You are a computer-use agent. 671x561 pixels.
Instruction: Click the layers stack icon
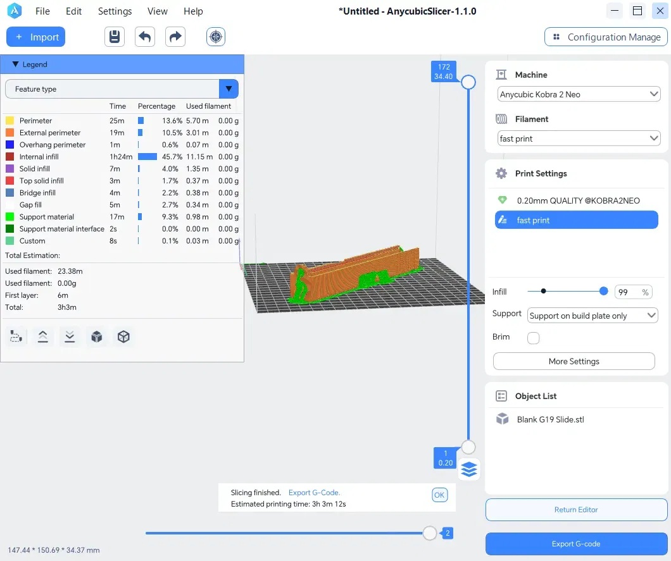469,469
